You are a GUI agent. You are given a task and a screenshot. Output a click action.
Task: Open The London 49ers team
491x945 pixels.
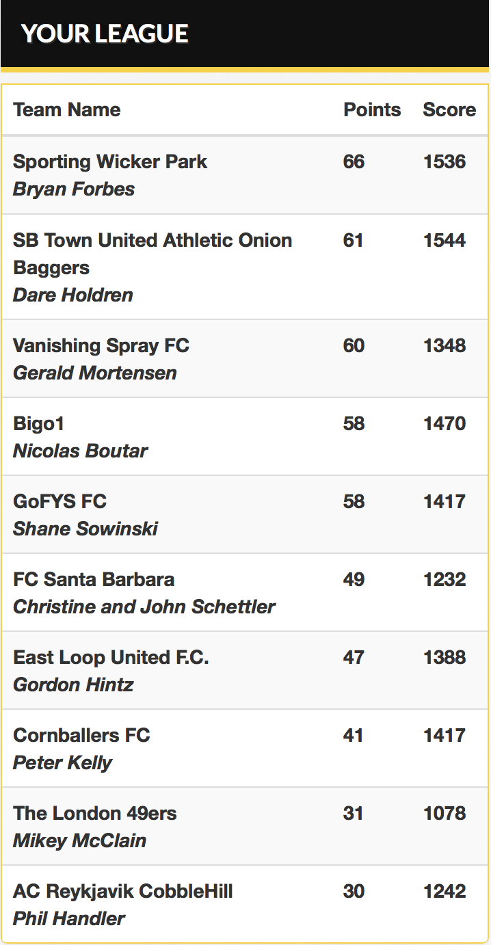(x=95, y=814)
